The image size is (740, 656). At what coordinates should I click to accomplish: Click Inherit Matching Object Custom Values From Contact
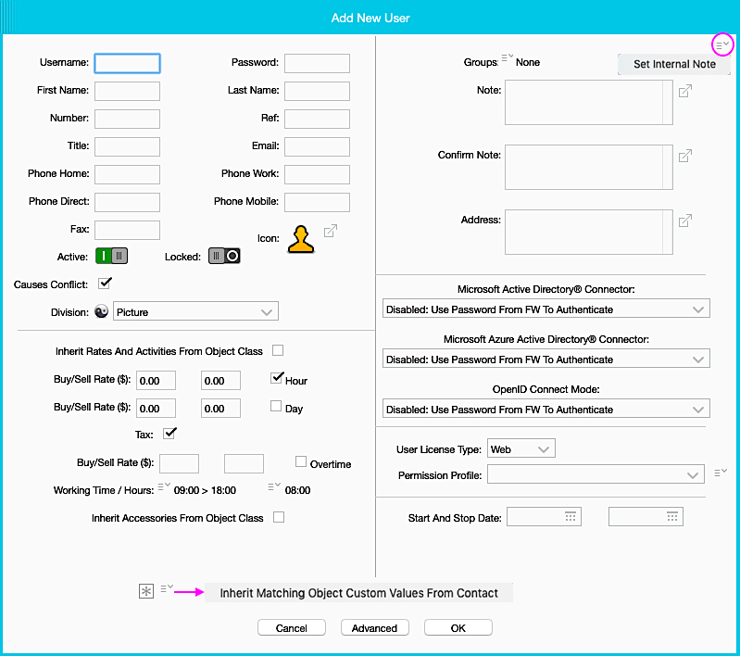click(358, 593)
